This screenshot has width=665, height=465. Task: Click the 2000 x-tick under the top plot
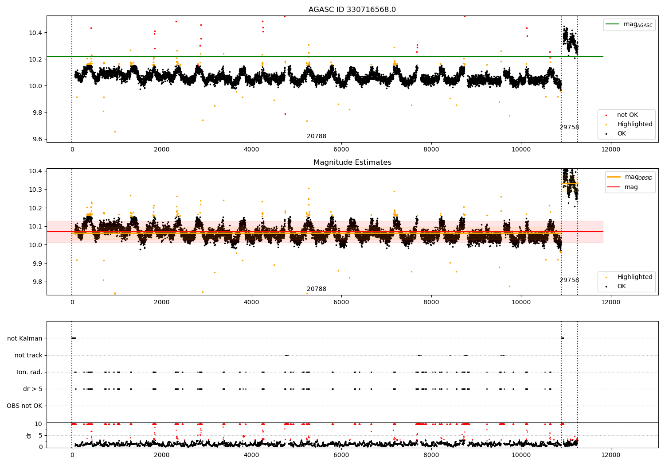pos(162,150)
